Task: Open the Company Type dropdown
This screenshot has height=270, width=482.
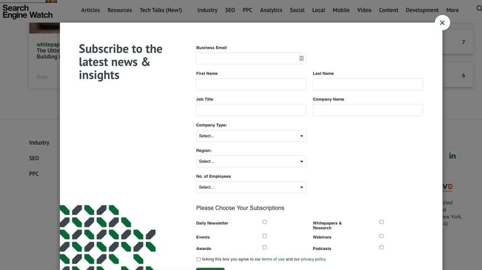Action: (x=251, y=136)
